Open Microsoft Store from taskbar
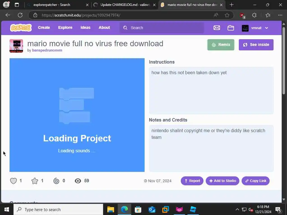The image size is (287, 215). pos(138,209)
